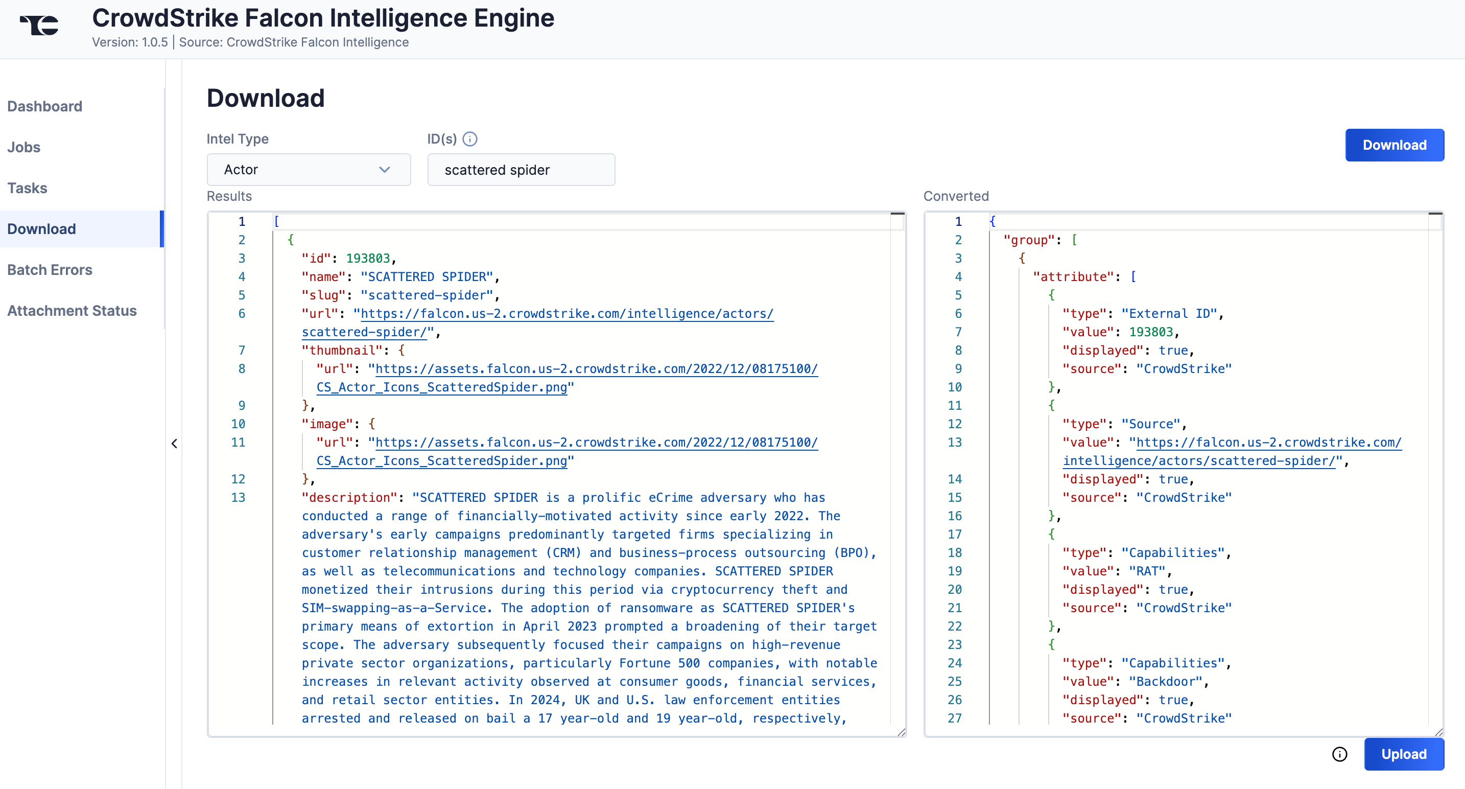The height and width of the screenshot is (789, 1465).
Task: Select Tasks in the sidebar navigation
Action: pos(27,188)
